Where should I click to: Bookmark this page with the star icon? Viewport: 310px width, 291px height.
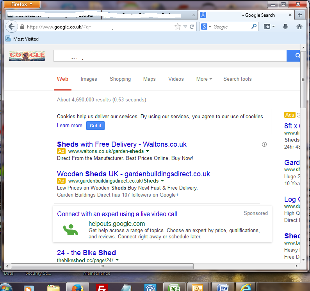click(178, 27)
